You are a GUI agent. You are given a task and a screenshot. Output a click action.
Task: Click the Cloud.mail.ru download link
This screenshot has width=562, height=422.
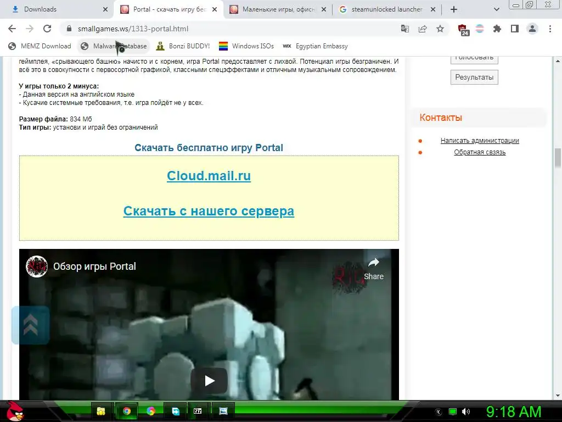click(x=209, y=176)
